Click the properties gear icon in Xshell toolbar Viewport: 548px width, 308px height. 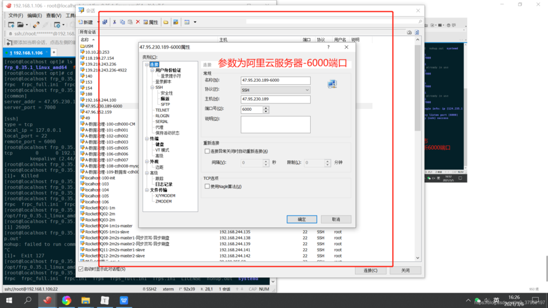tap(57, 25)
